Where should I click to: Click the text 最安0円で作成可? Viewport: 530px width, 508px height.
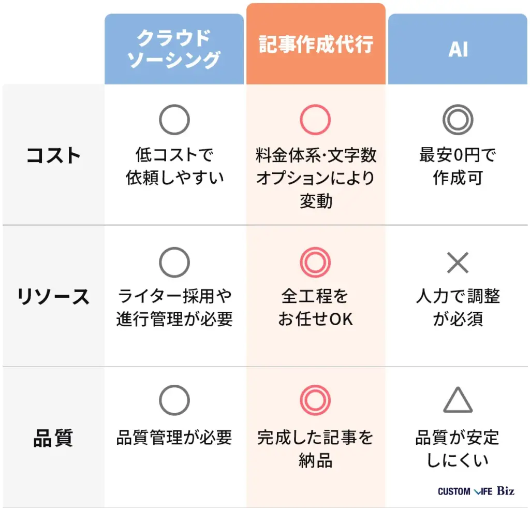[458, 166]
